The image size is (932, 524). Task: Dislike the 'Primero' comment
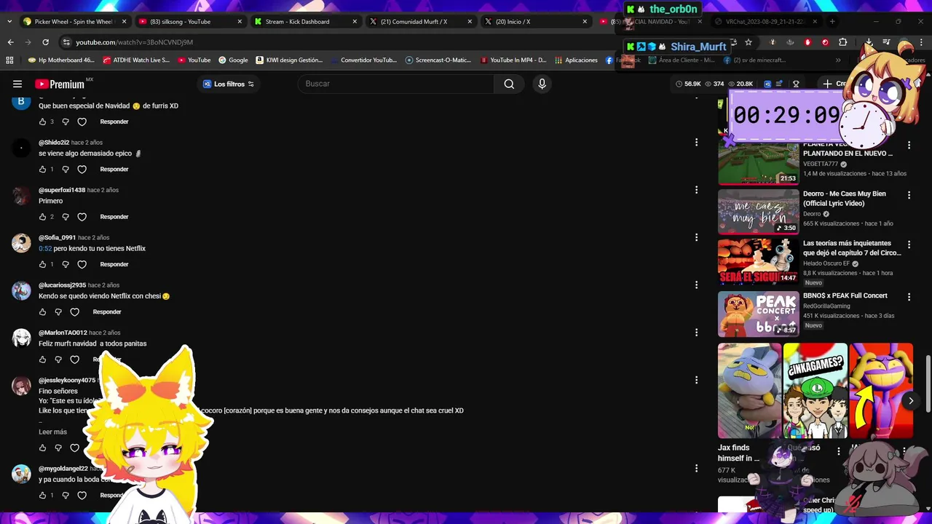point(66,217)
